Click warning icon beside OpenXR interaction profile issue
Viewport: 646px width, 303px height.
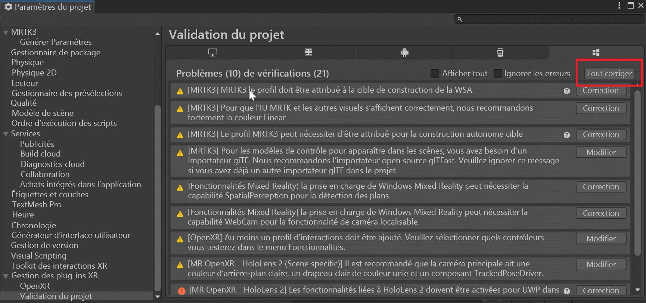pyautogui.click(x=180, y=239)
